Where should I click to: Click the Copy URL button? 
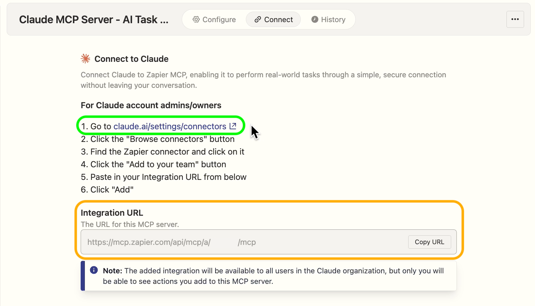(429, 242)
